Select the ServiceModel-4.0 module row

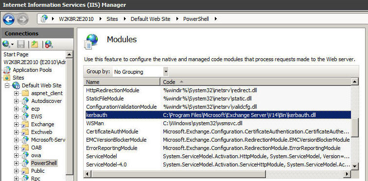(217, 165)
